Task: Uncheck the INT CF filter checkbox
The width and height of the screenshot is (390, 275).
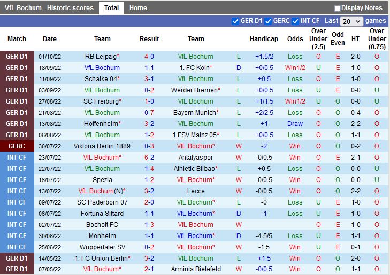Action: coord(295,21)
